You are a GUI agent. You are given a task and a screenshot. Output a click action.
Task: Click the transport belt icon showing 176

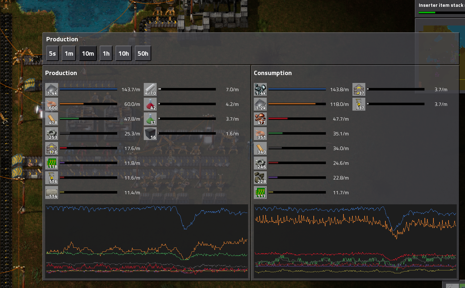point(52,148)
